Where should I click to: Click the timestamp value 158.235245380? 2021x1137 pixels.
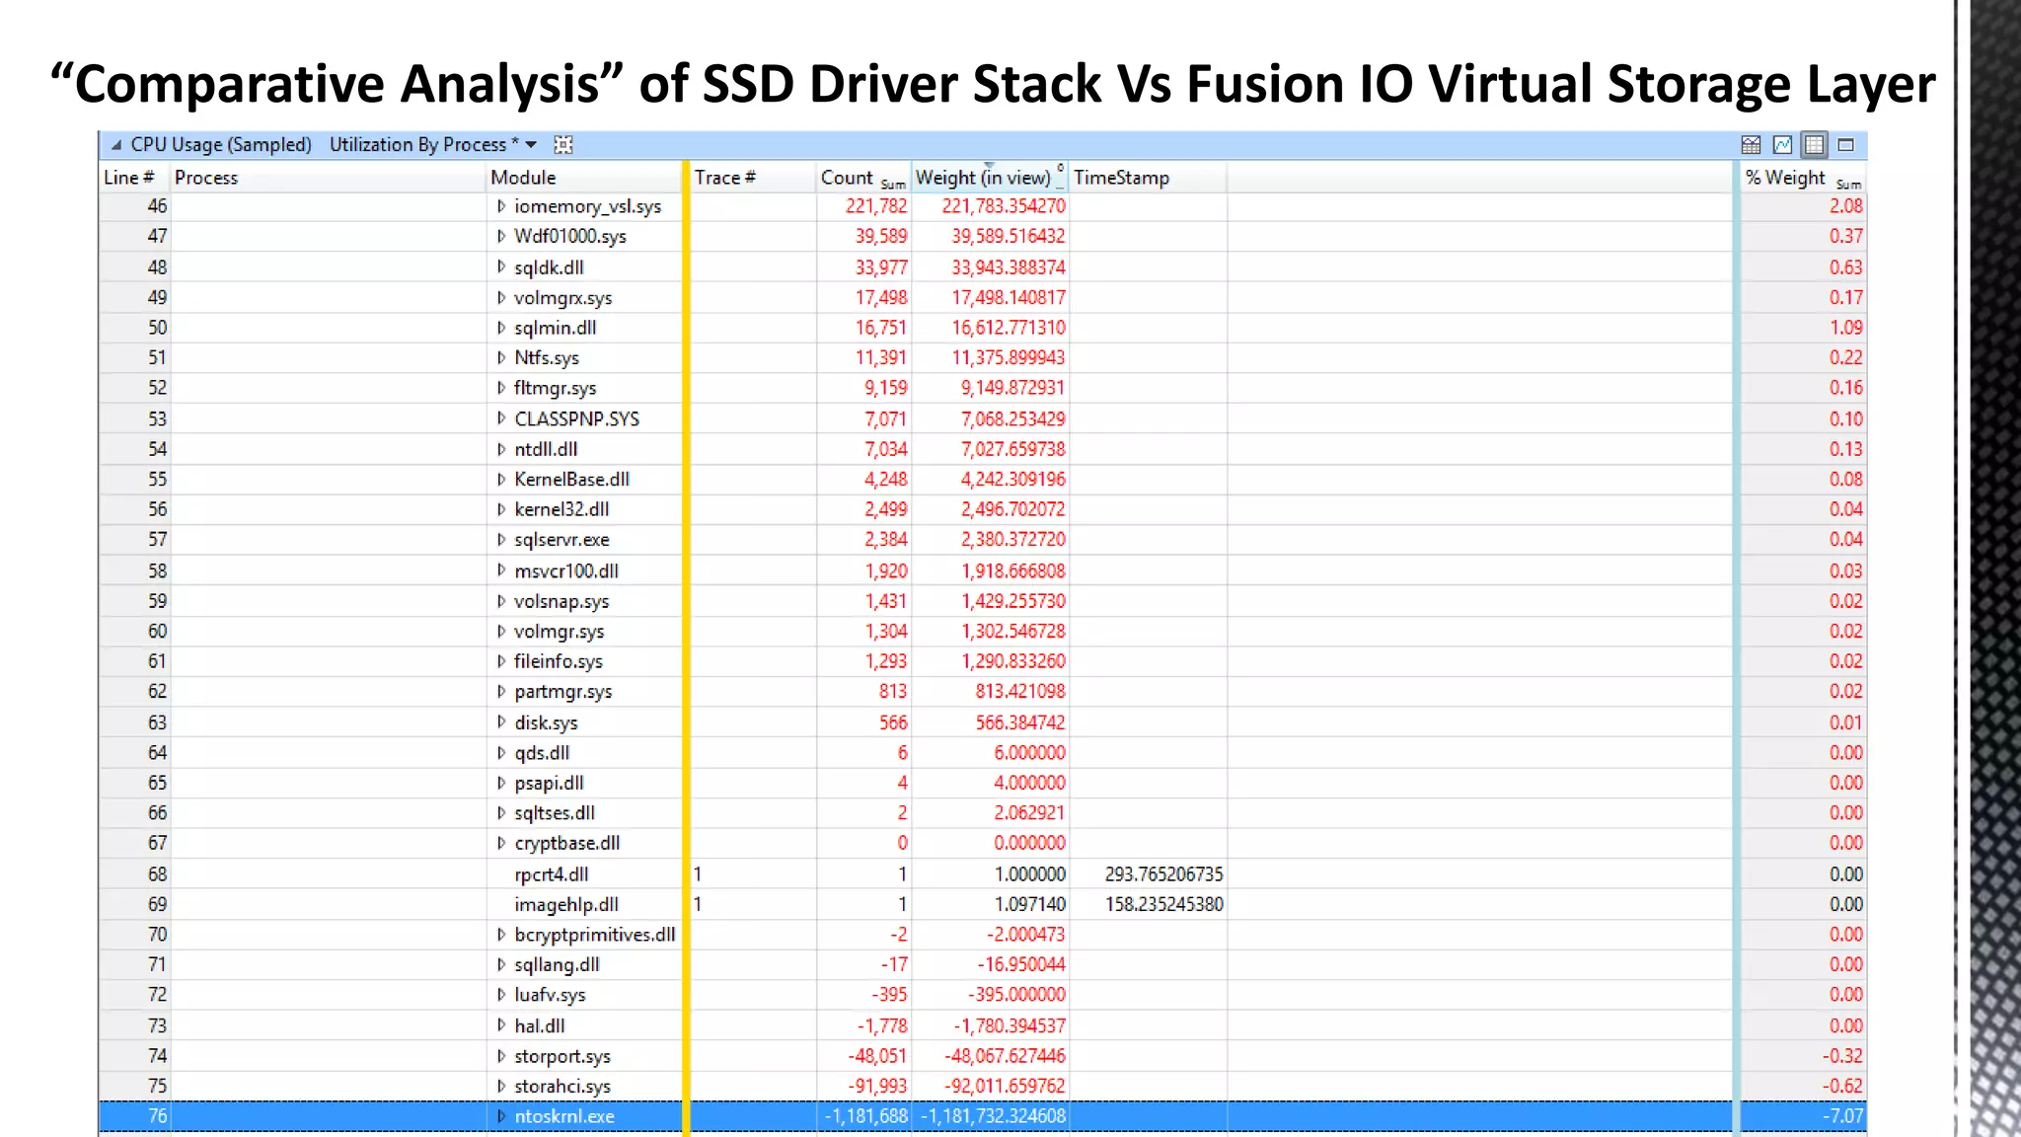tap(1163, 904)
